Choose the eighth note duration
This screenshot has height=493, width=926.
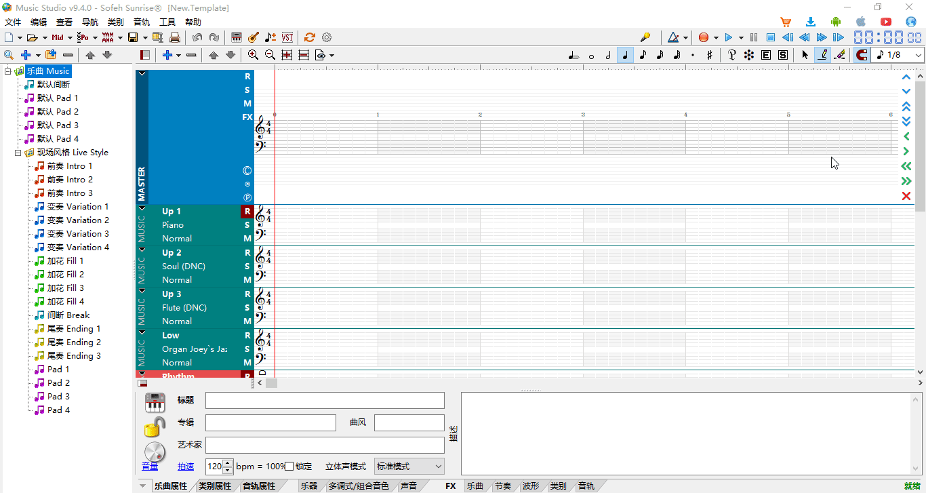(643, 55)
